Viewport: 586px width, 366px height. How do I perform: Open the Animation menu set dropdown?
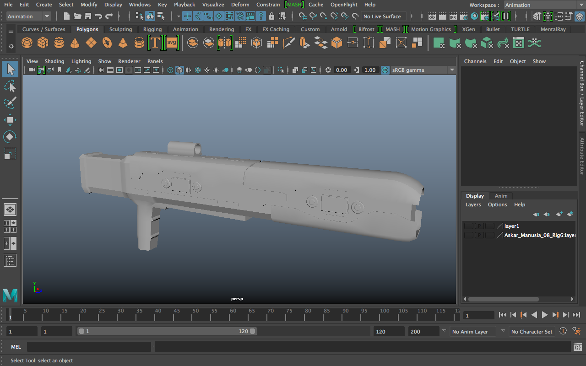coord(29,16)
